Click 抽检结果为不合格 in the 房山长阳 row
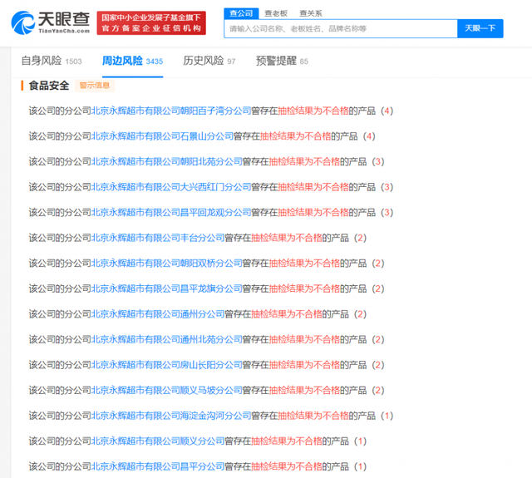This screenshot has height=478, width=532. pos(304,365)
